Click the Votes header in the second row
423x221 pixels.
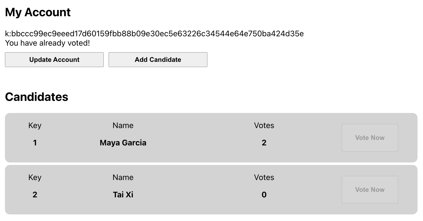click(x=264, y=177)
